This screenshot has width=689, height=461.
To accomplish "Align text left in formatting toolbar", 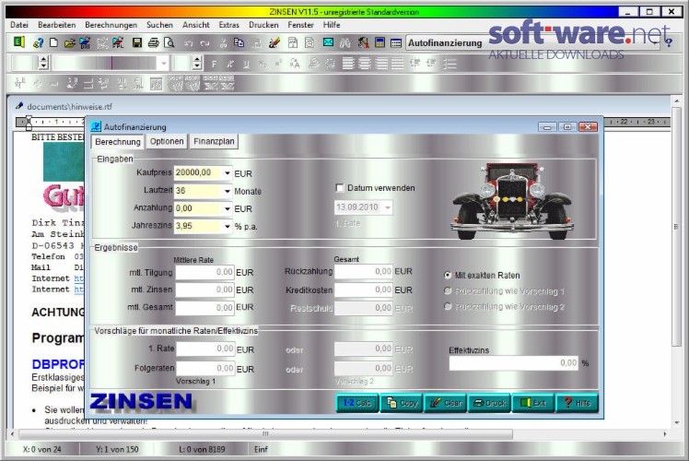I will click(x=348, y=65).
